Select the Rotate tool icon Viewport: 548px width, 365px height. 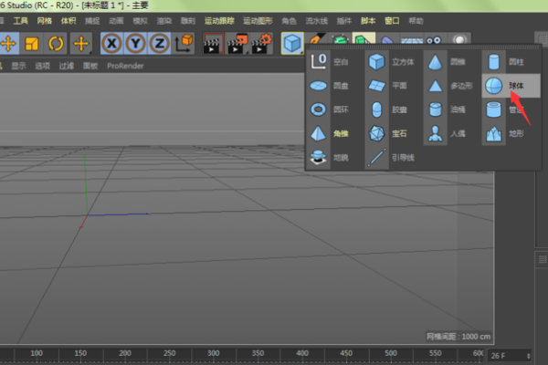[x=57, y=43]
